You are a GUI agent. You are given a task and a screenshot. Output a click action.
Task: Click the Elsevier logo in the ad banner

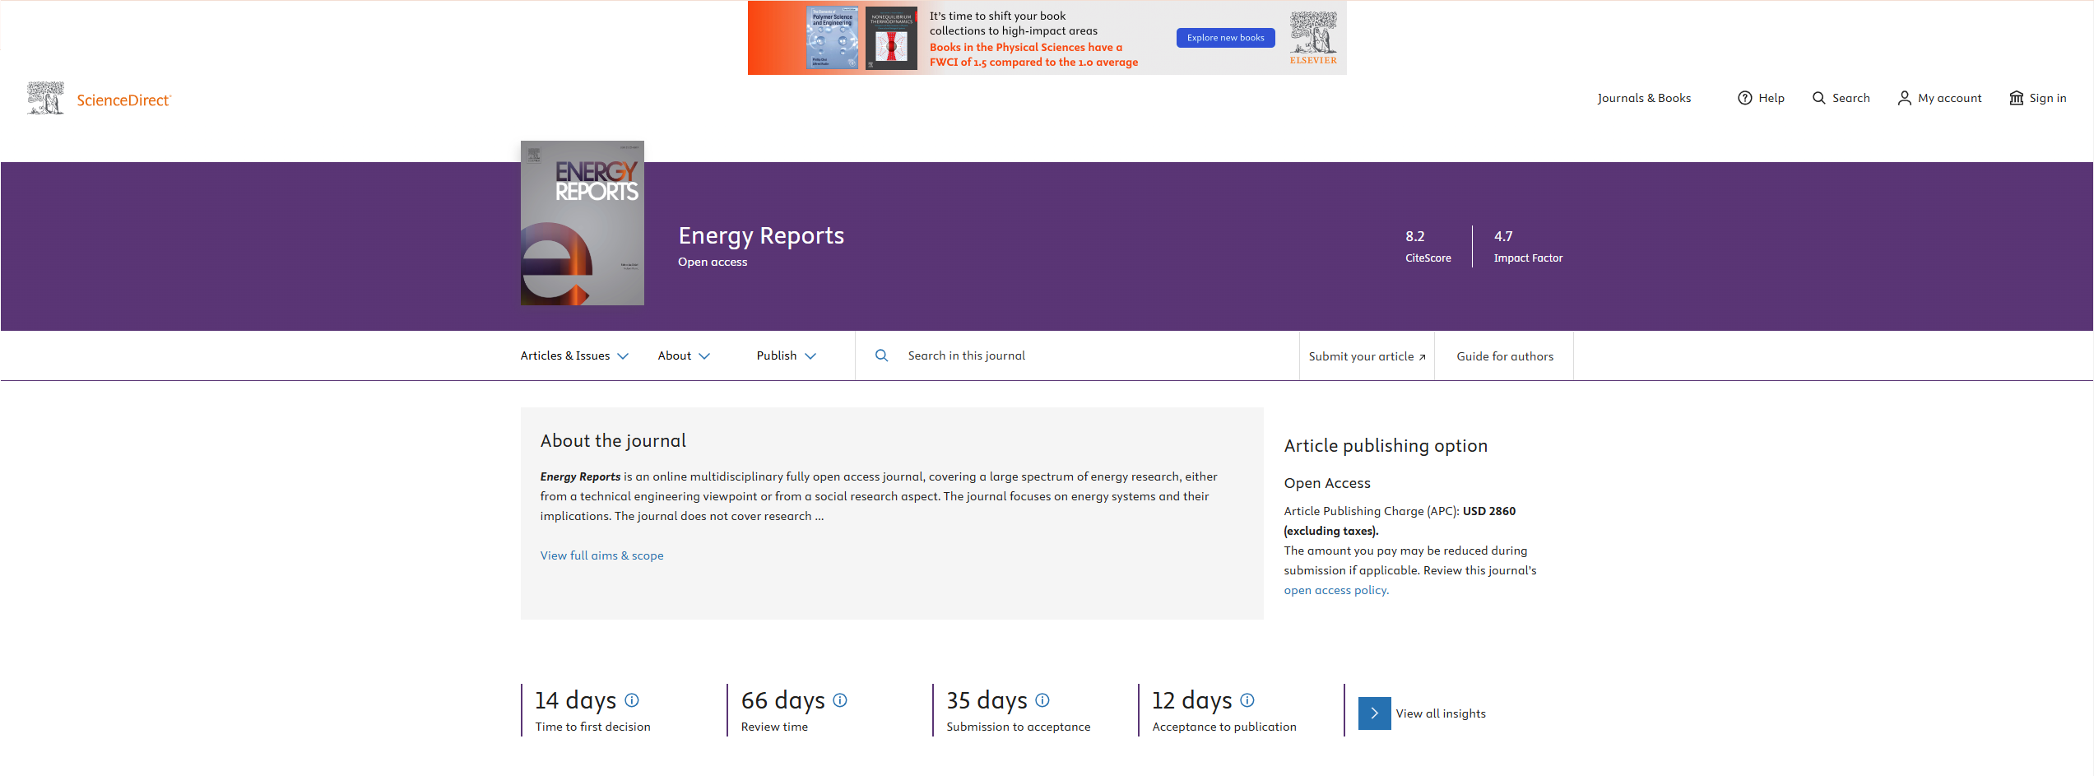pyautogui.click(x=1313, y=38)
